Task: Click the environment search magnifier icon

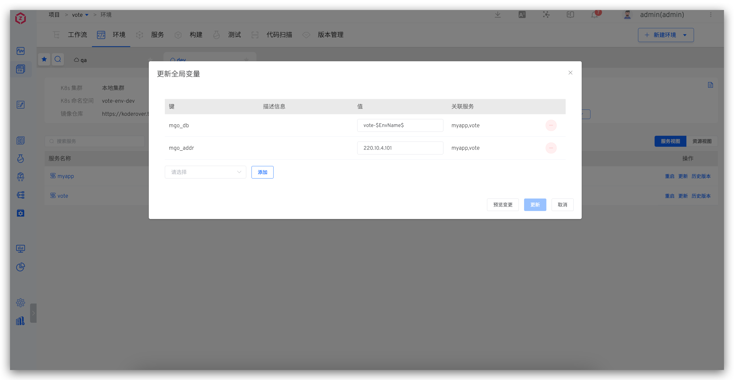Action: coord(58,59)
